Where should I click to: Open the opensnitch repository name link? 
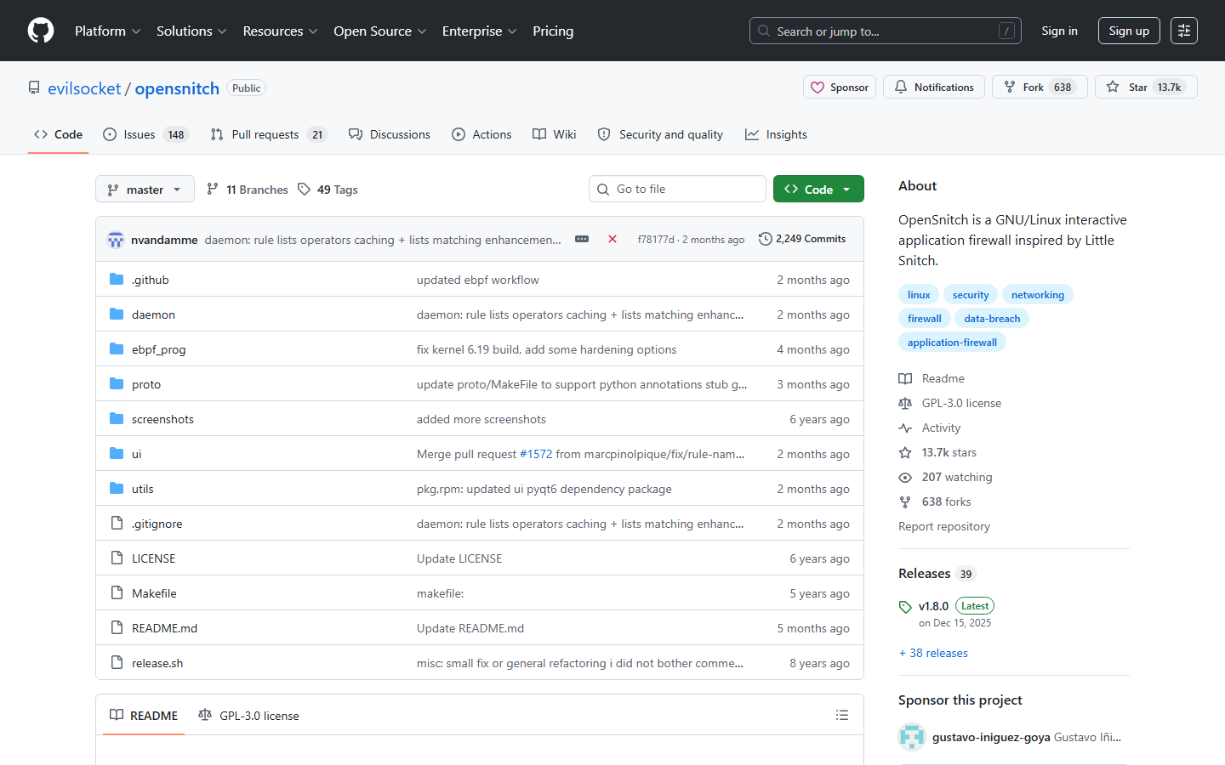pos(177,88)
